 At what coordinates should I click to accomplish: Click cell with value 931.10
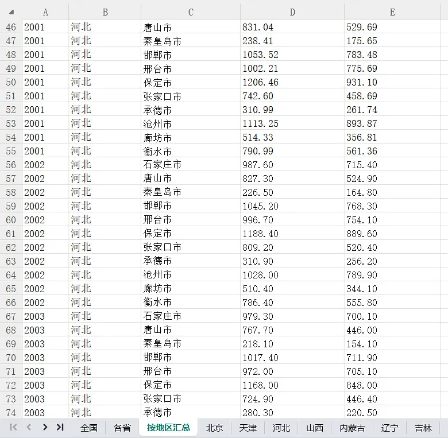click(x=392, y=82)
